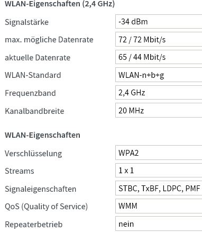The width and height of the screenshot is (202, 232).
Task: Select the Frequenzband field showing 2,4 GHz
Action: [159, 93]
